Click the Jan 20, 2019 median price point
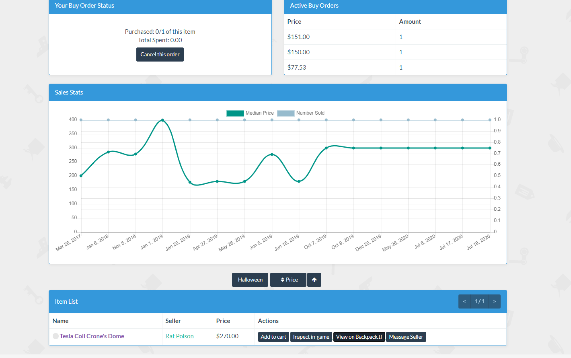The image size is (571, 358). [190, 182]
